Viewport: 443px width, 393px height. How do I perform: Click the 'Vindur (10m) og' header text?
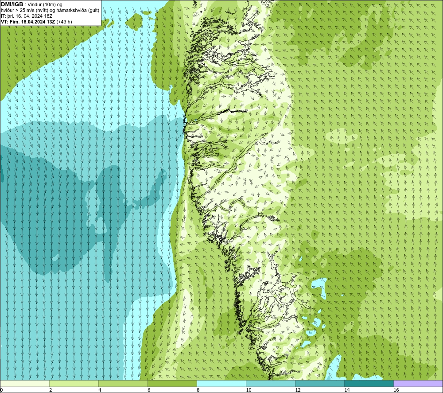click(x=45, y=5)
